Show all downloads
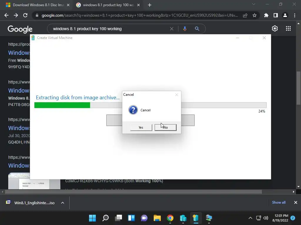 [x=279, y=202]
